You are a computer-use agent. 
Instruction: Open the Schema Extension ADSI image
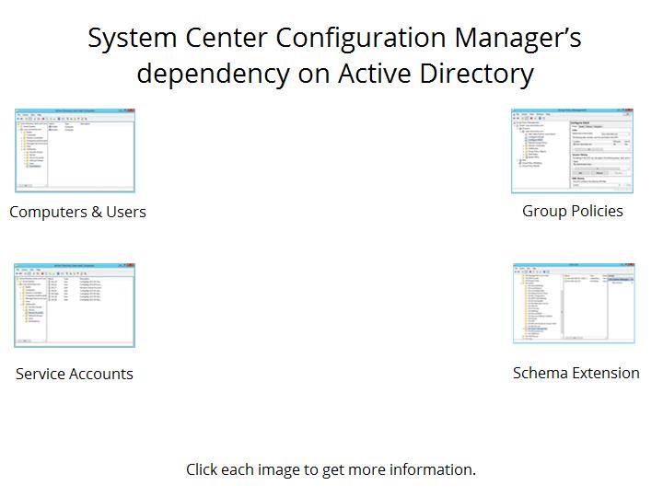[572, 303]
